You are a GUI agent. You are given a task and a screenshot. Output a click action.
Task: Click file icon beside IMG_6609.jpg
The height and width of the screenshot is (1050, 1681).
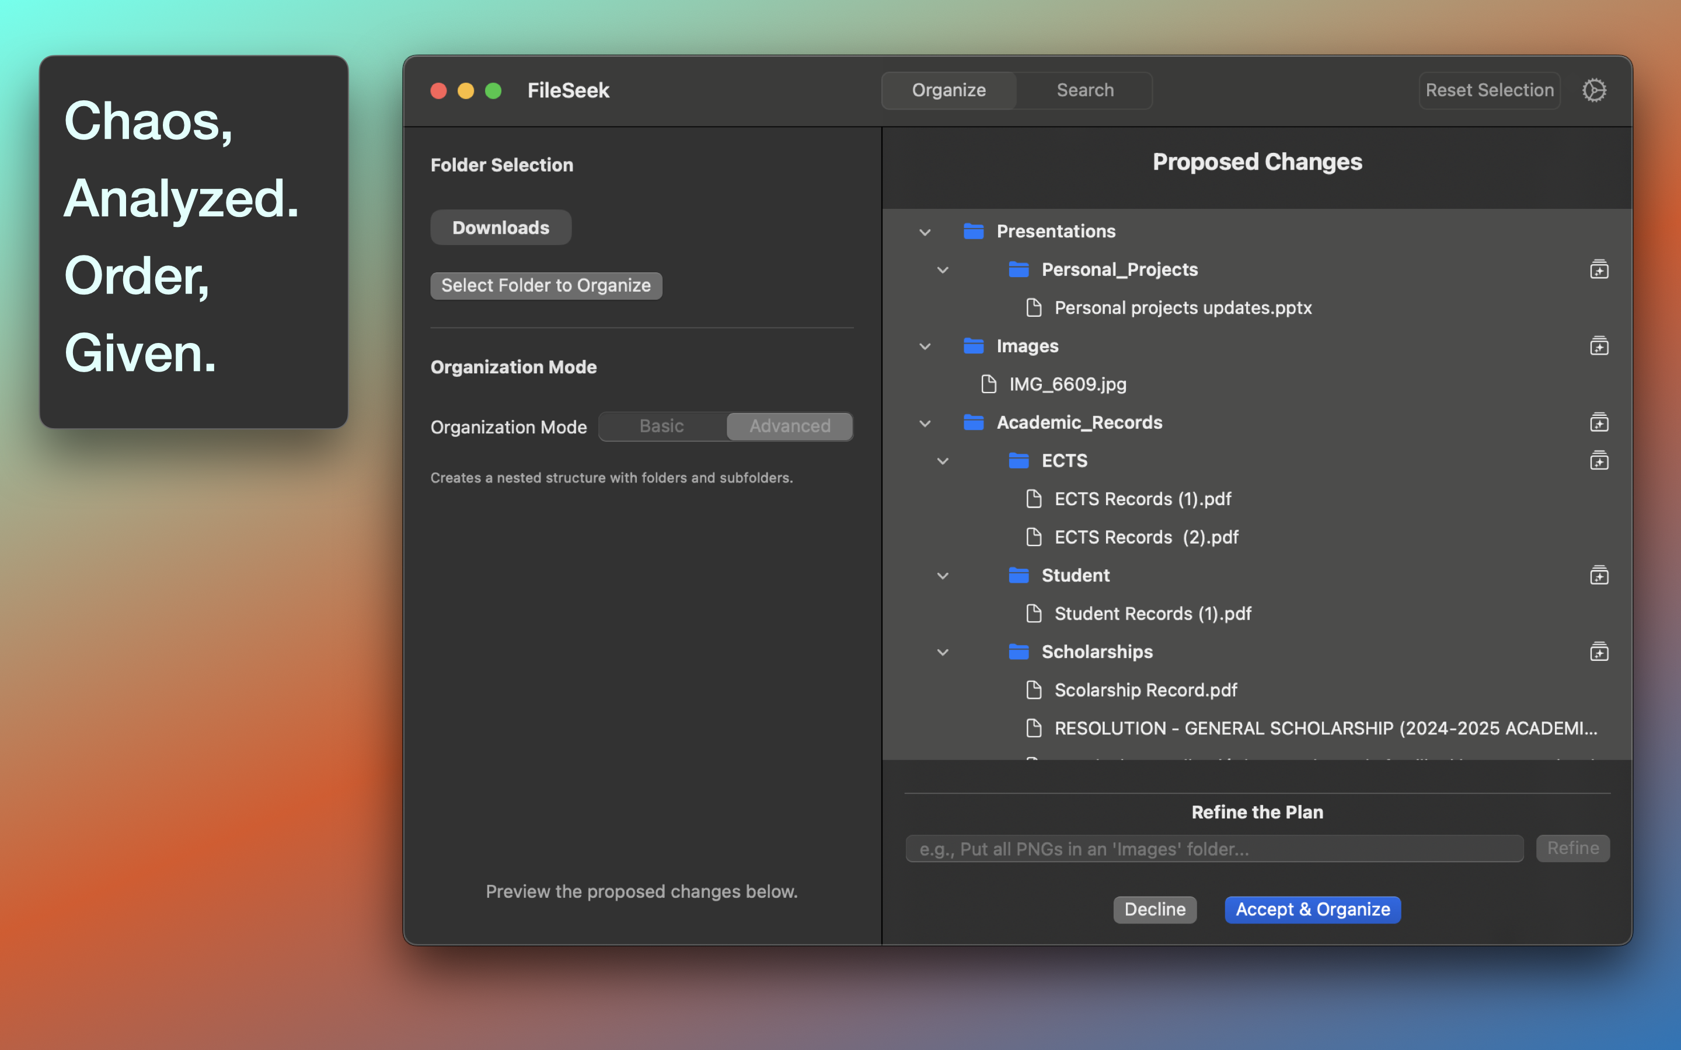coord(988,384)
